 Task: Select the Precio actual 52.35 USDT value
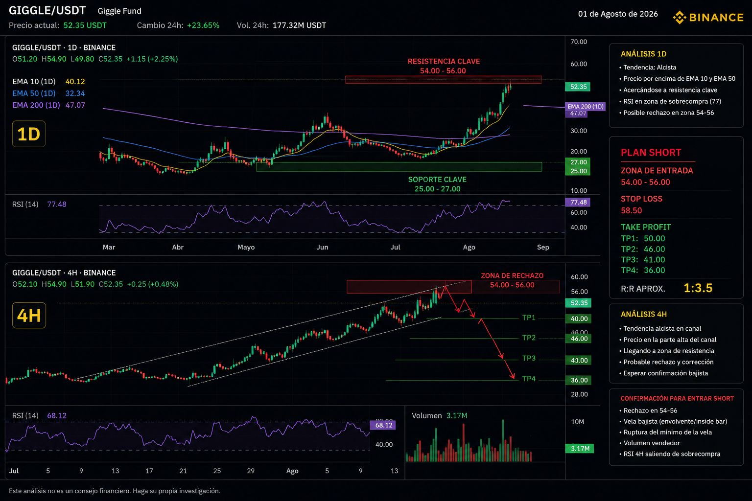coord(85,25)
